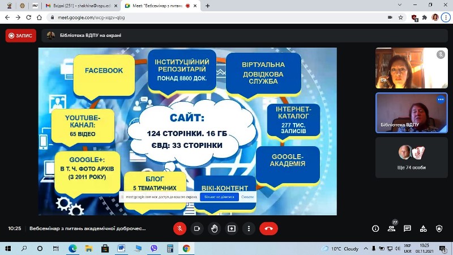Screen dimensions: 453x255
Task: Bookmark this page with the star
Action: [x=401, y=18]
